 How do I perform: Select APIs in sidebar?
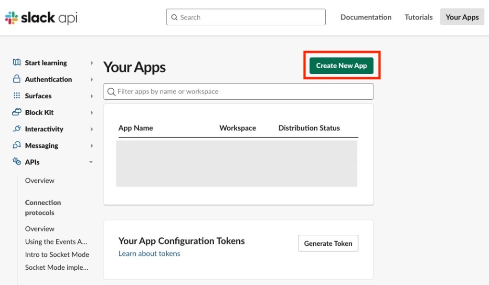(32, 162)
